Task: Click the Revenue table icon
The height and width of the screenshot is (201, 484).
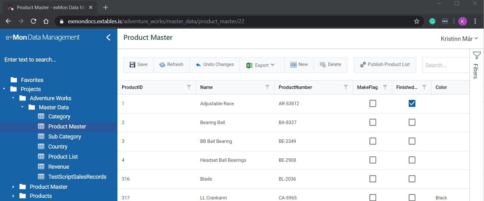Action: (41, 167)
